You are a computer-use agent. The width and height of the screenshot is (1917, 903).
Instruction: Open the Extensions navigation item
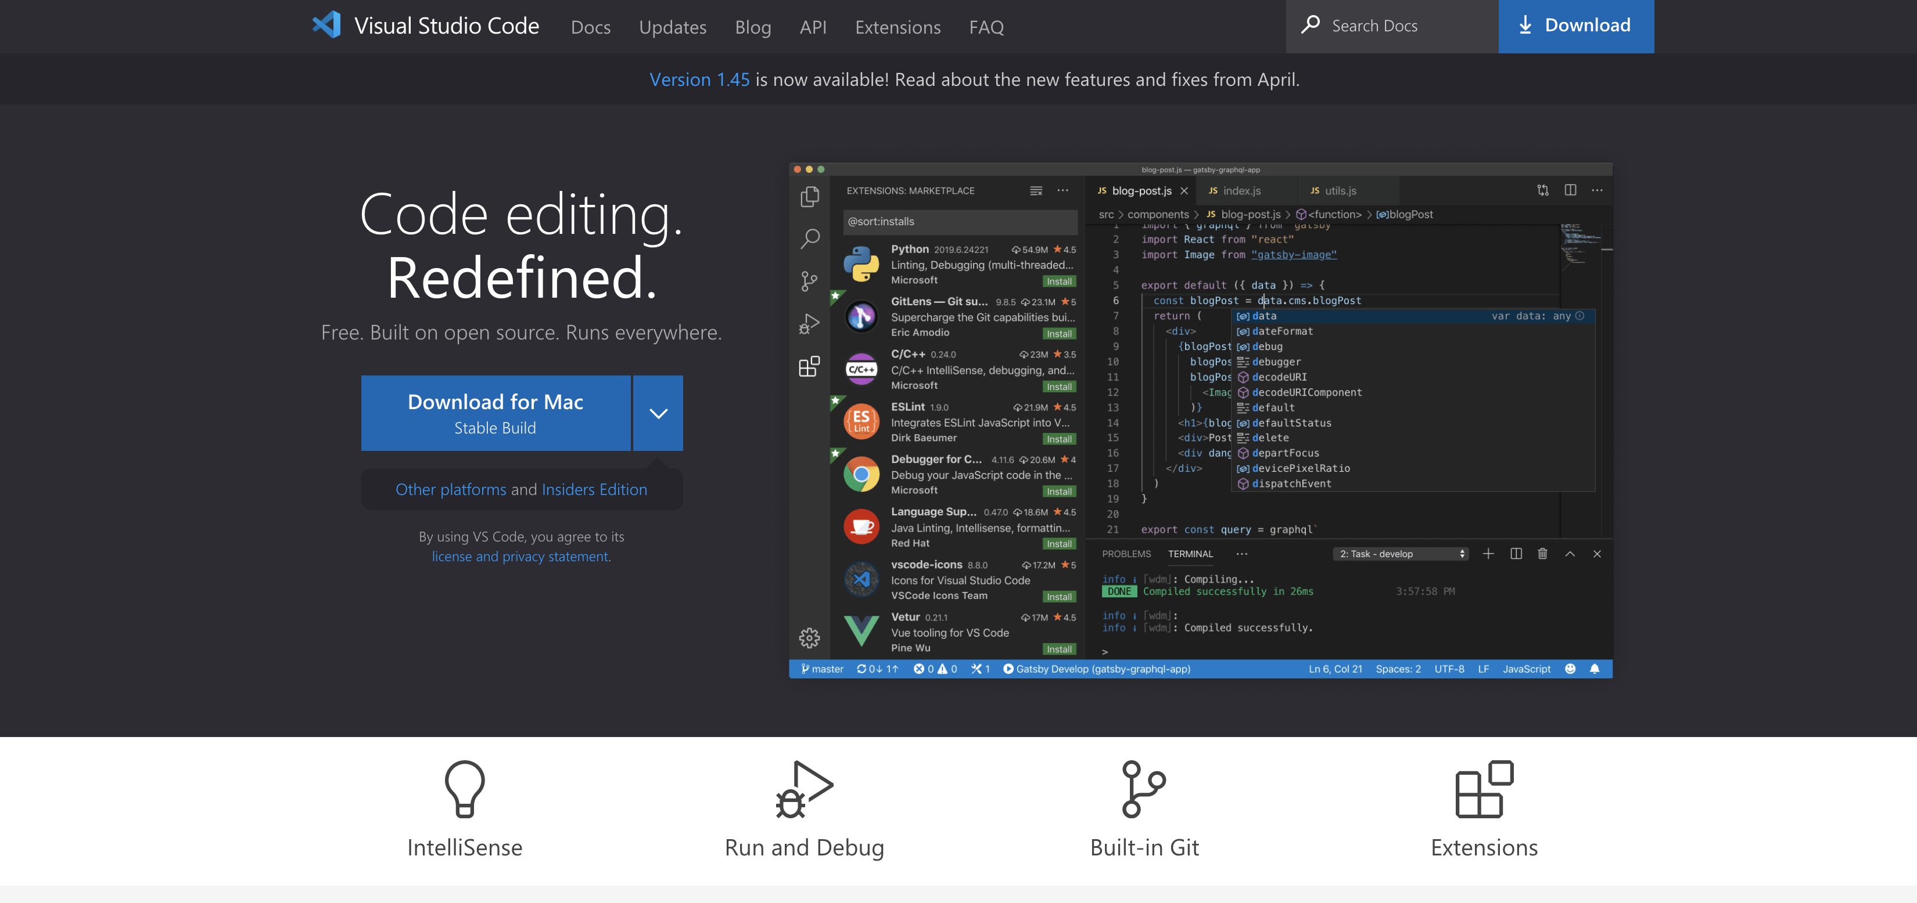(x=898, y=27)
